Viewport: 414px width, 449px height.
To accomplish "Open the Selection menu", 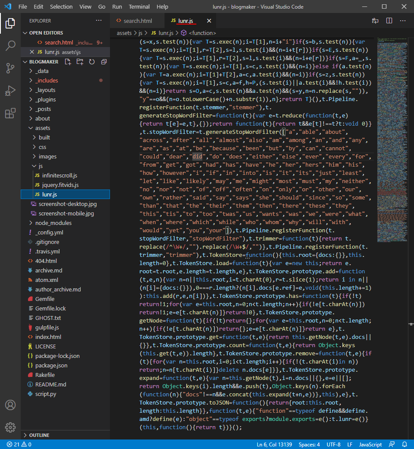I will tap(61, 6).
